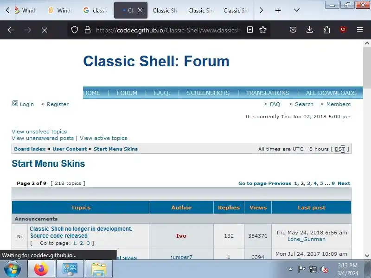
Task: Click View unanswered posts
Action: [x=43, y=138]
